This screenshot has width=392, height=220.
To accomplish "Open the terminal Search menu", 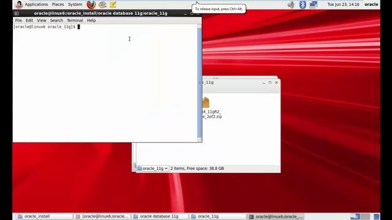I will [x=56, y=20].
